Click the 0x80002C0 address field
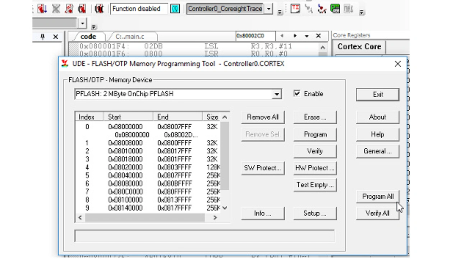The height and width of the screenshot is (259, 460). tap(255, 36)
